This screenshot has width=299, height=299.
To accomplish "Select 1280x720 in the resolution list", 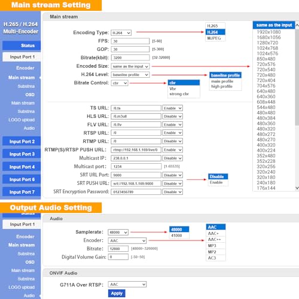I will [x=267, y=42].
